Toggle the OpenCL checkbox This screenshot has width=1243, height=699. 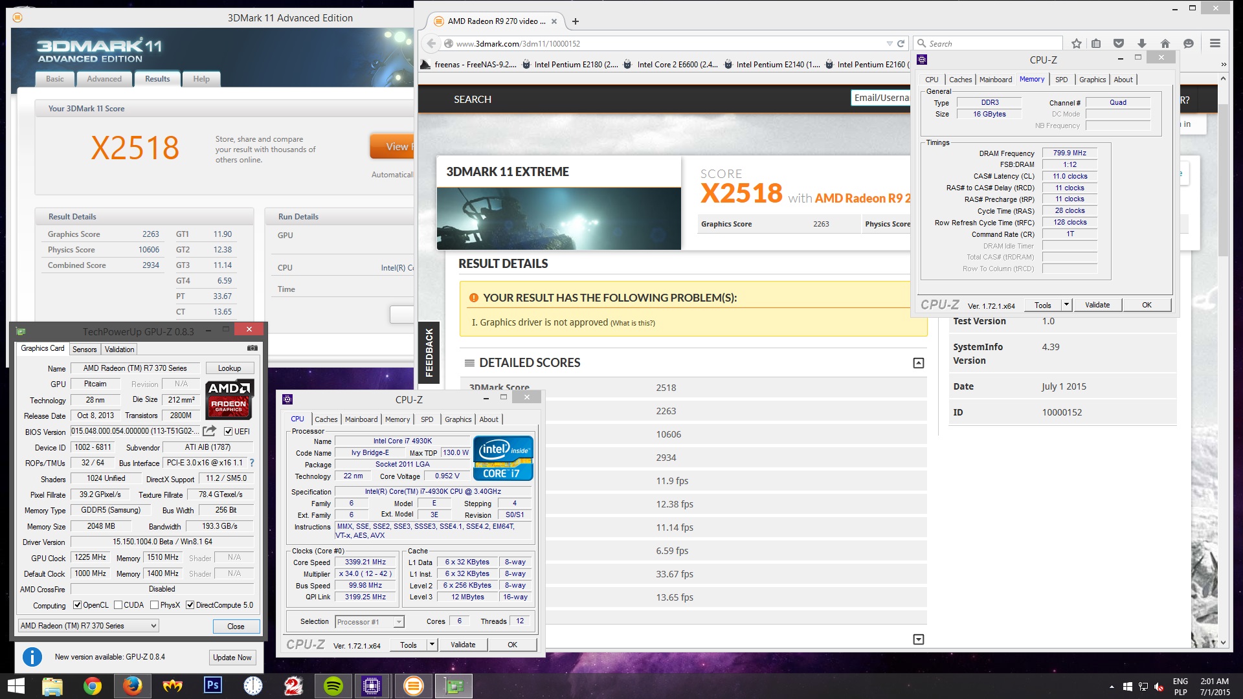(x=77, y=605)
